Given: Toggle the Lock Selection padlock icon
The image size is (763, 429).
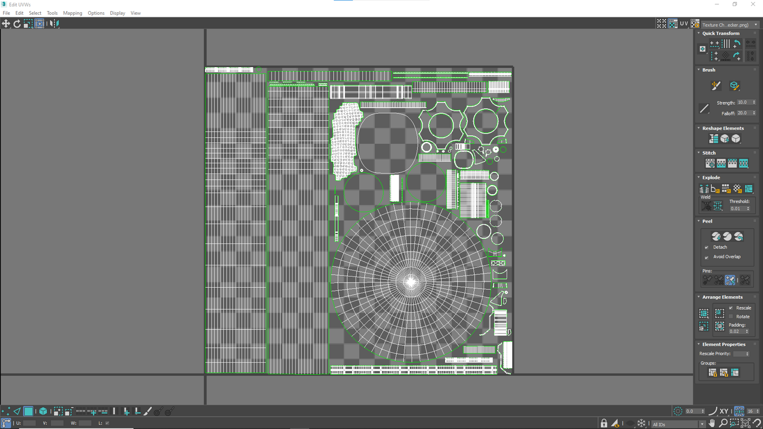Looking at the screenshot, I should point(604,423).
